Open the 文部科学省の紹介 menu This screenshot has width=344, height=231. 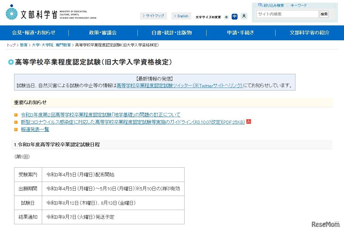[x=309, y=33]
